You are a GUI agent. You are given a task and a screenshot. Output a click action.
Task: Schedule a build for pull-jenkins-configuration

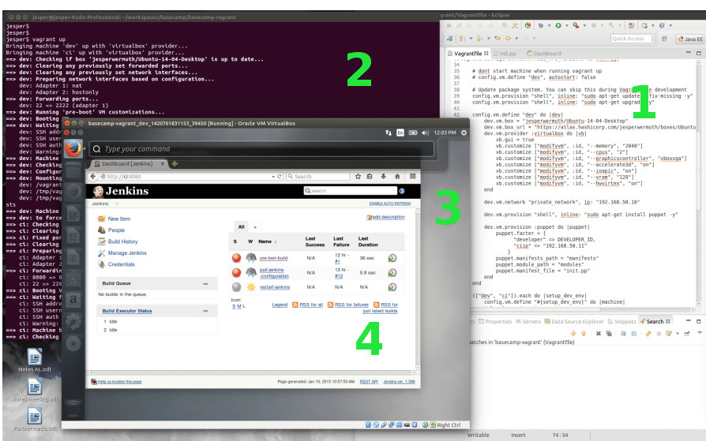click(x=392, y=273)
